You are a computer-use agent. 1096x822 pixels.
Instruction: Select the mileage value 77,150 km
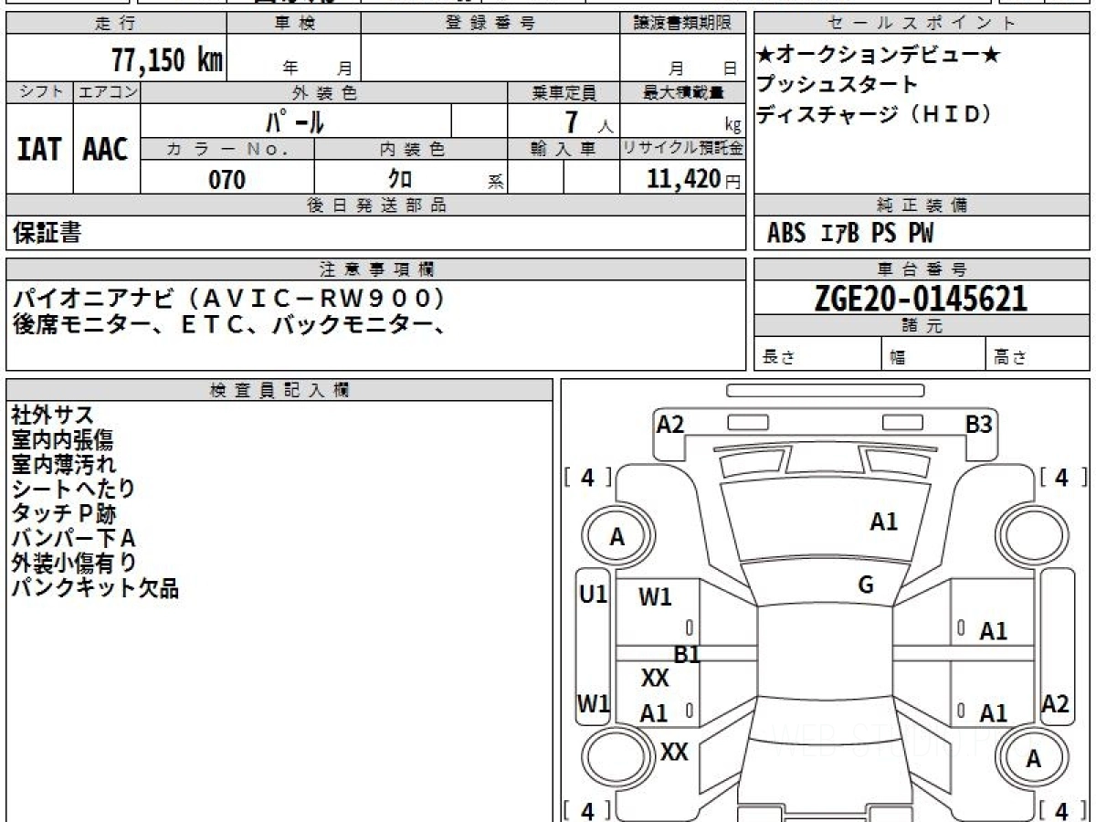point(167,60)
